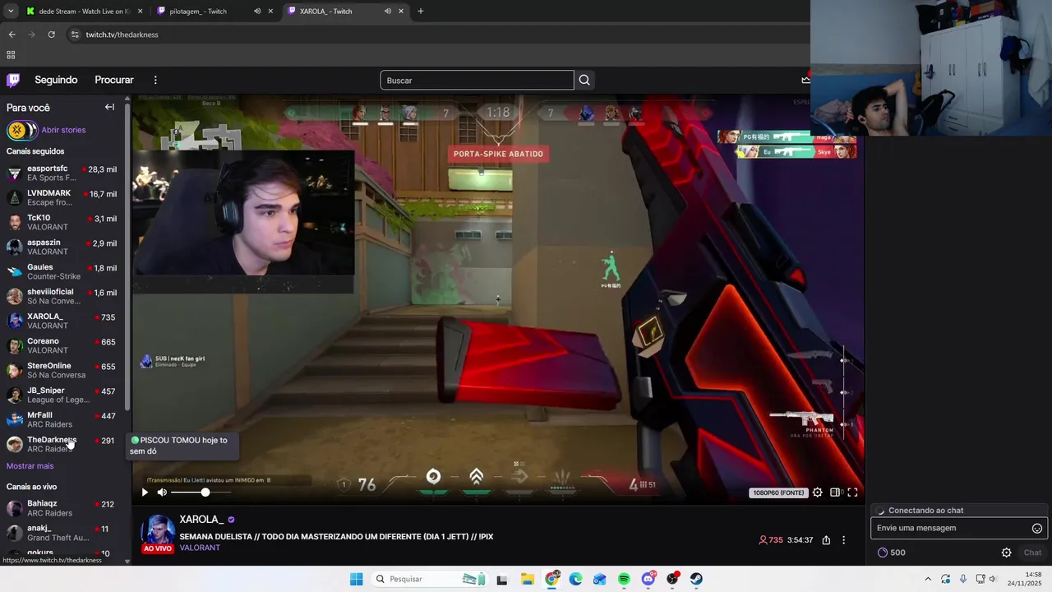Adjust the player volume slider
The height and width of the screenshot is (592, 1052).
point(201,493)
